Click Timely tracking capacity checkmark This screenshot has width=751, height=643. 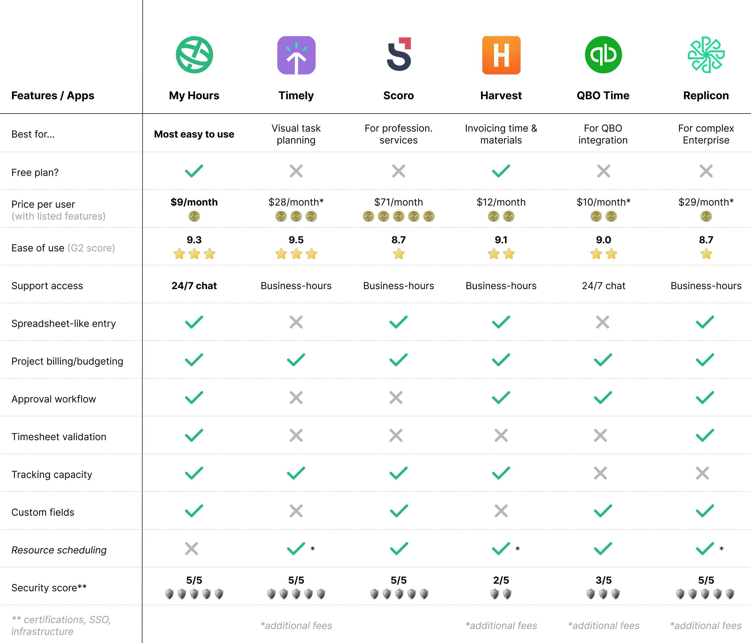coord(296,473)
